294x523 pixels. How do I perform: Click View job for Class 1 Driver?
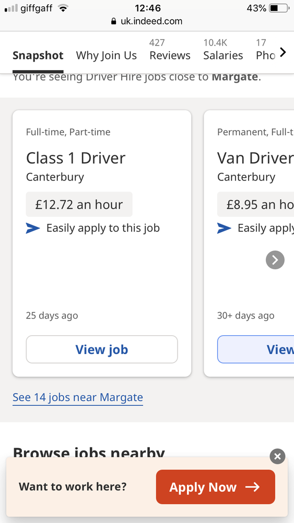(102, 349)
